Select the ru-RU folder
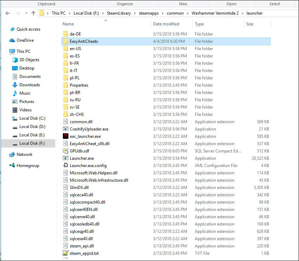This screenshot has width=299, height=261. (x=166, y=100)
